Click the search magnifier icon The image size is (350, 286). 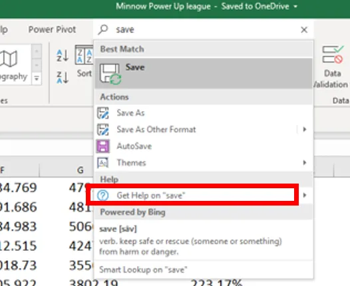click(x=103, y=30)
